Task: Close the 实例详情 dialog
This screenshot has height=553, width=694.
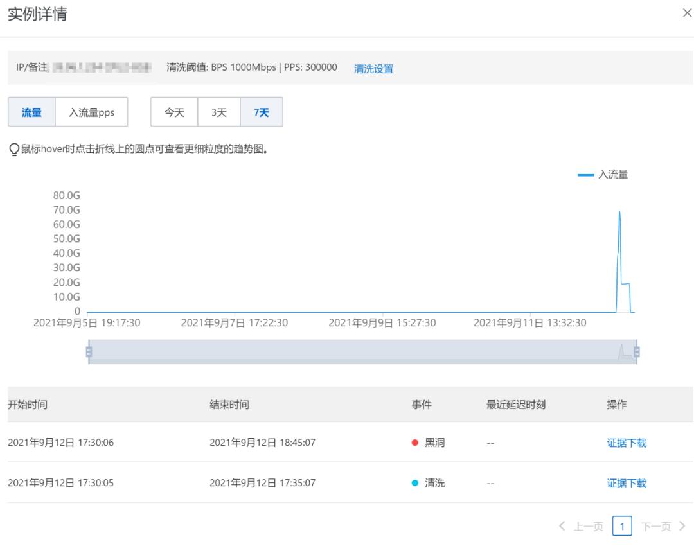Action: pos(688,13)
